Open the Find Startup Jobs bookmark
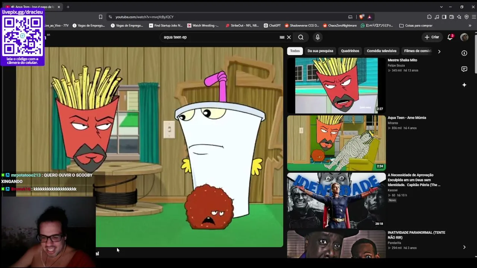Image resolution: width=477 pixels, height=268 pixels. 166,26
